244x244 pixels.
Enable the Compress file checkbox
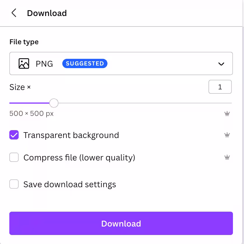pyautogui.click(x=14, y=158)
